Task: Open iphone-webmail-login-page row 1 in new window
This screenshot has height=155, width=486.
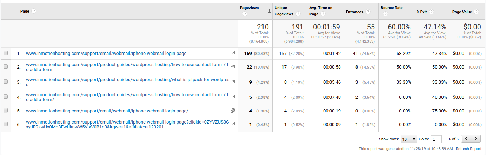Action: point(232,54)
